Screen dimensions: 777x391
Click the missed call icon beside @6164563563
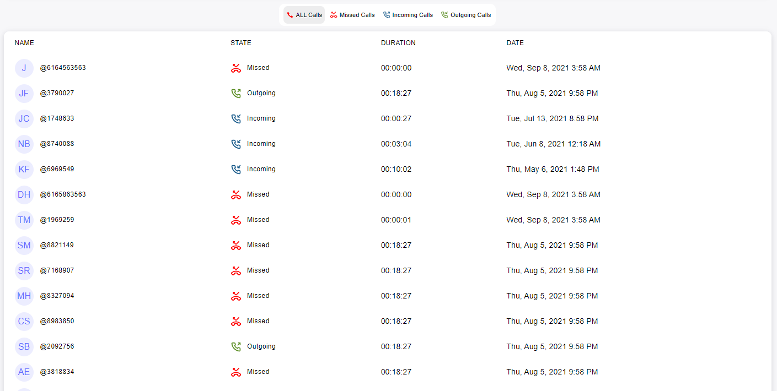236,68
